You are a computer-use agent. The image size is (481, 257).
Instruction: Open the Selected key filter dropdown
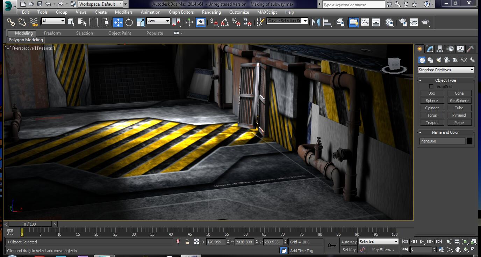379,242
